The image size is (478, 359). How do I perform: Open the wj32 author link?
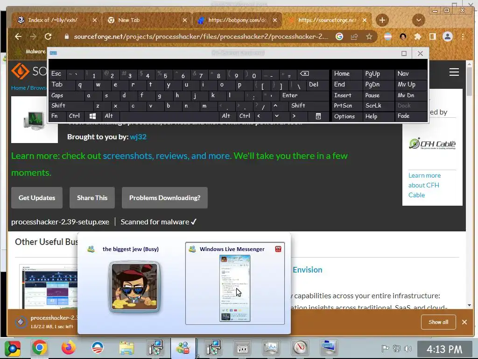tap(138, 137)
